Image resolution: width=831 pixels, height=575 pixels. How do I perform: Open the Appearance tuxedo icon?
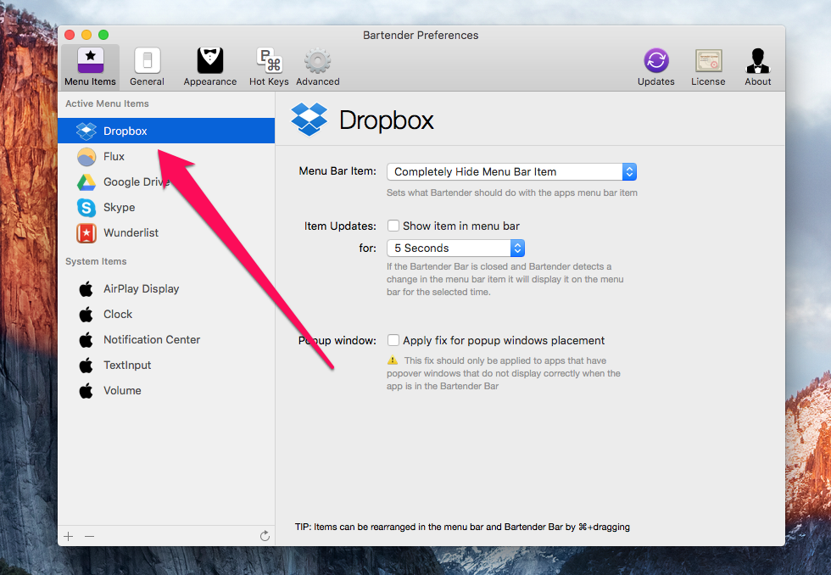click(x=210, y=60)
